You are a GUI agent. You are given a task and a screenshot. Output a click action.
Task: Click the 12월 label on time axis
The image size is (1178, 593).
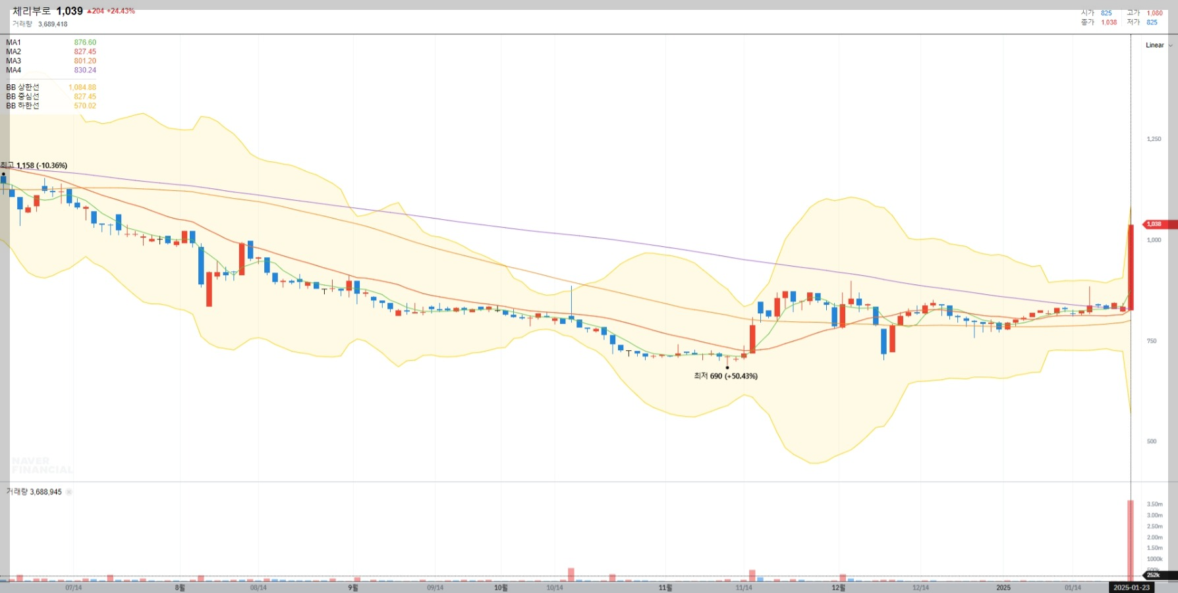pyautogui.click(x=838, y=588)
